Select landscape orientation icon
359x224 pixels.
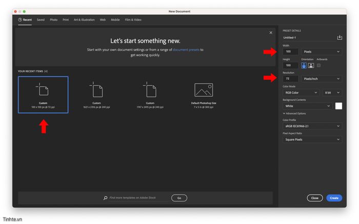311,65
